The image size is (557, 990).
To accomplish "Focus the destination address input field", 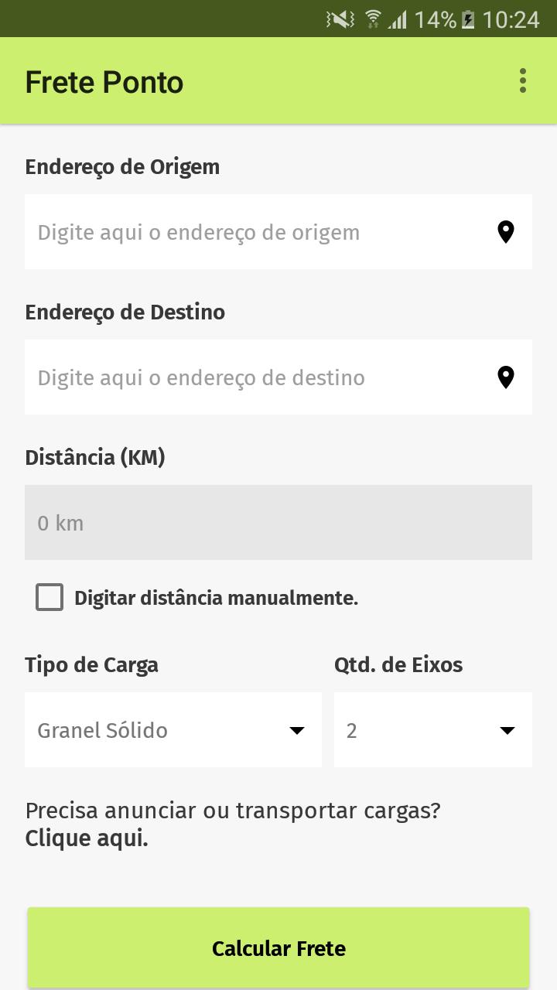I will [255, 377].
